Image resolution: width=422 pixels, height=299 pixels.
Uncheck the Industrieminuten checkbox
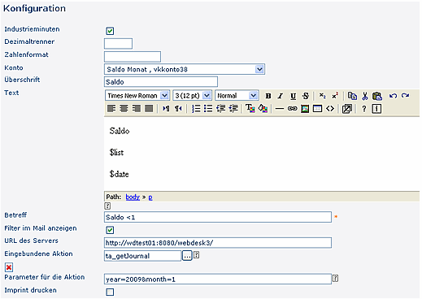110,31
